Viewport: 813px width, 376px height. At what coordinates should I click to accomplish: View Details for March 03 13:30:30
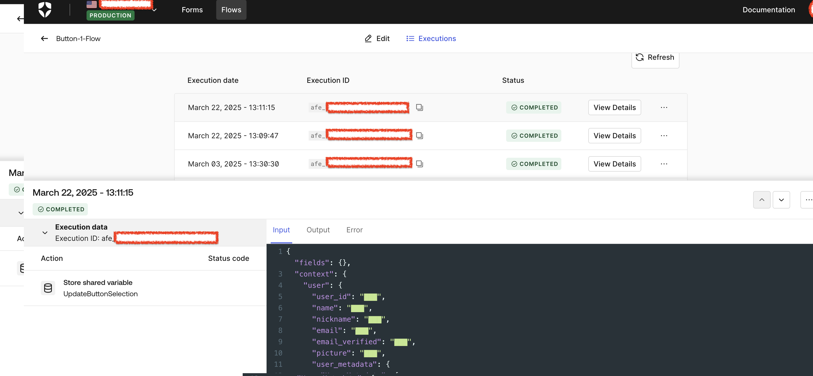(615, 164)
